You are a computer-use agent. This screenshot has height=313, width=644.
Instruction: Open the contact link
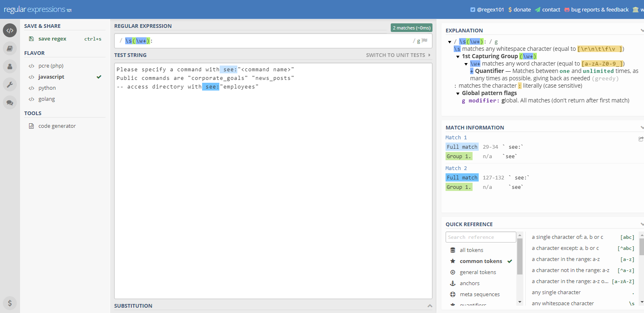(x=547, y=9)
